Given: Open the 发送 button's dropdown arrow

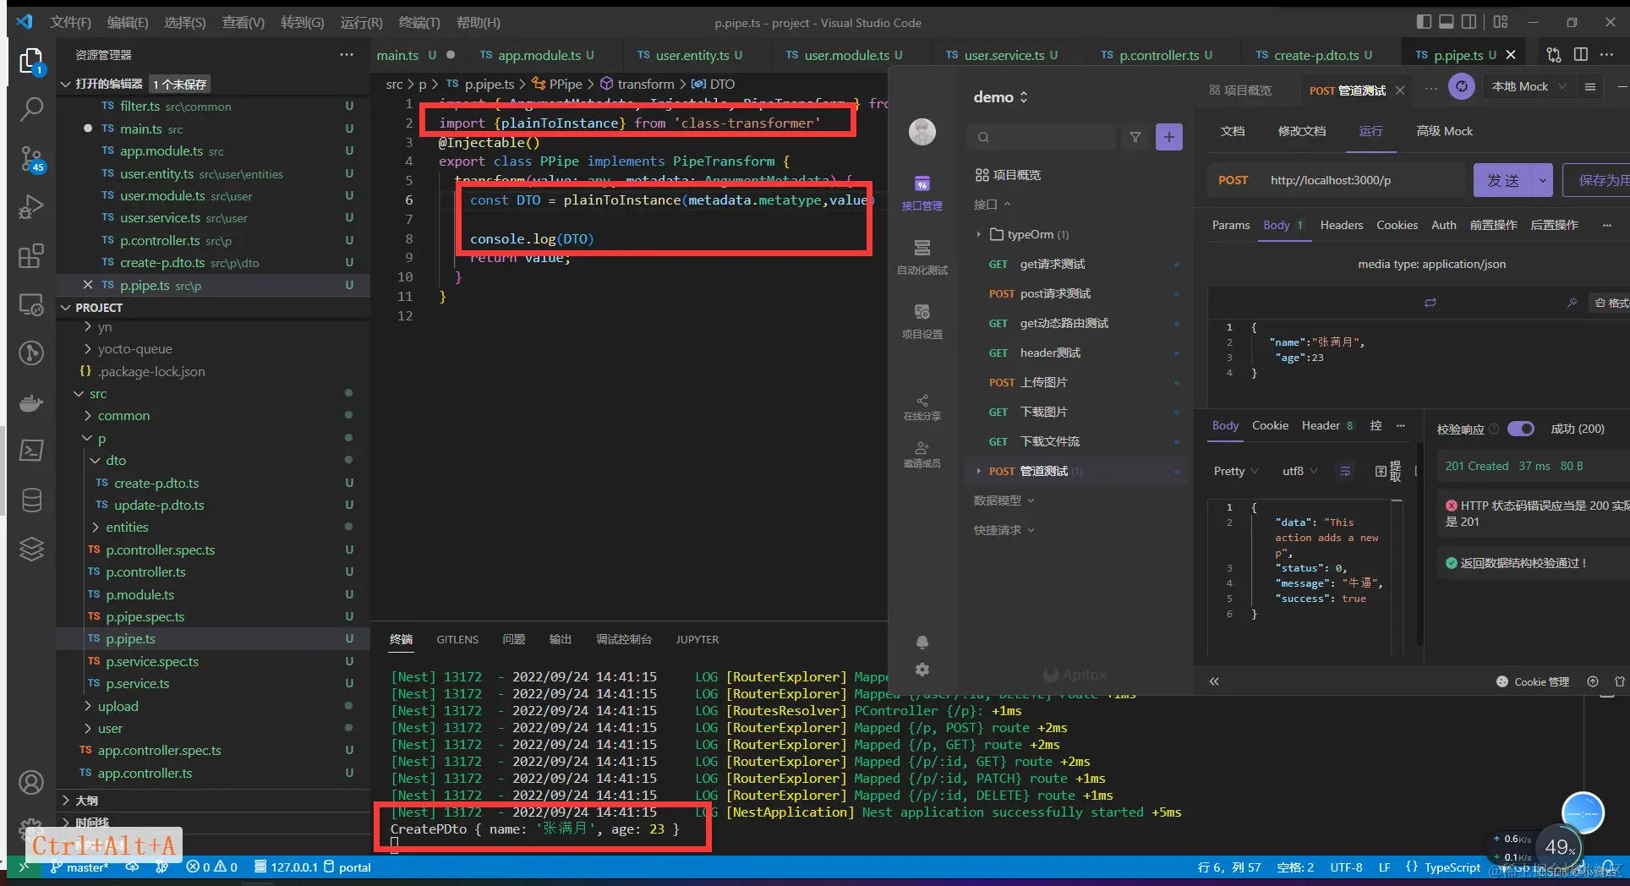Looking at the screenshot, I should click(x=1543, y=180).
